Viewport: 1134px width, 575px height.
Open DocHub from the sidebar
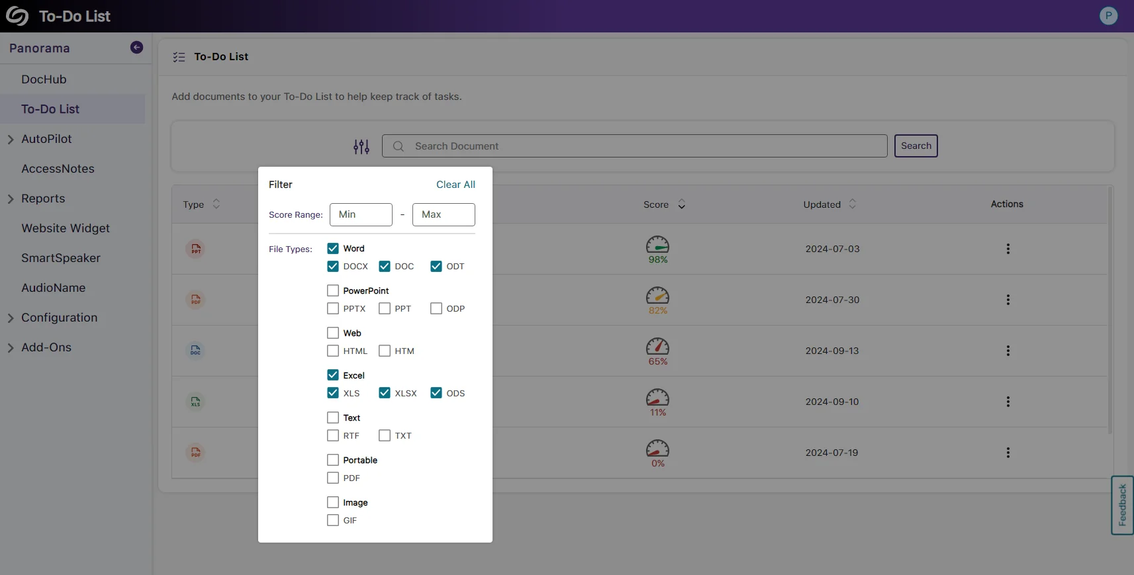pos(44,79)
